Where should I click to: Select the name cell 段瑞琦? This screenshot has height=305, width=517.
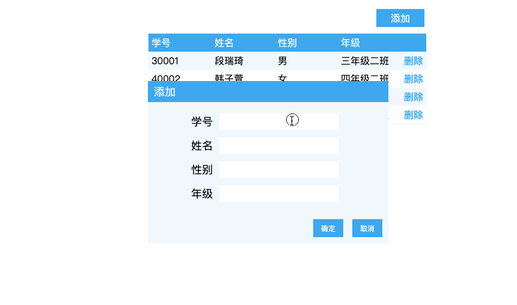(x=229, y=61)
